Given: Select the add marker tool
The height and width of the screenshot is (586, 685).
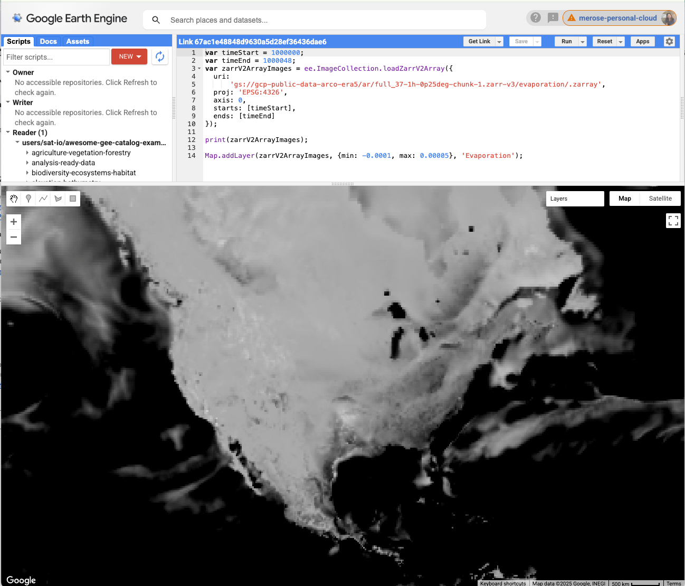Looking at the screenshot, I should tap(28, 199).
